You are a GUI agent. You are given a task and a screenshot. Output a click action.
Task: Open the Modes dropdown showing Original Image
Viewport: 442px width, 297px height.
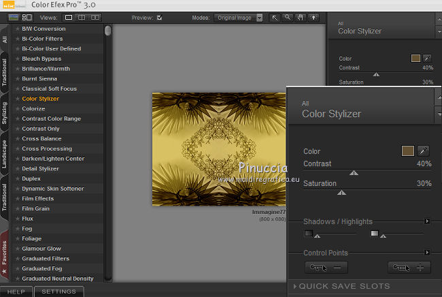click(x=238, y=18)
